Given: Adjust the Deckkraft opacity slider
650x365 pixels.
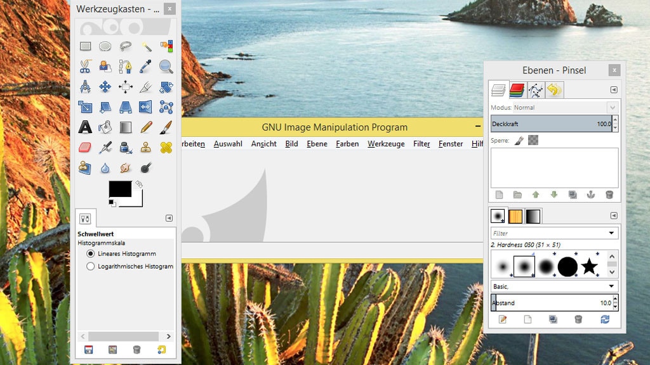Looking at the screenshot, I should 552,124.
